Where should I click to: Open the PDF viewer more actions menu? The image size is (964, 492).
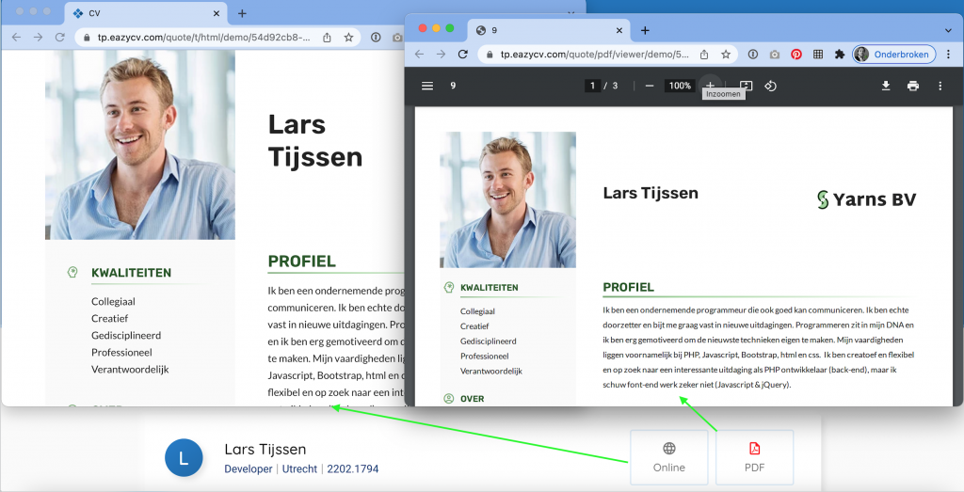(x=940, y=86)
